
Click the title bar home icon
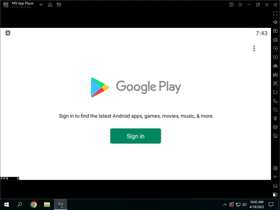[x=50, y=5]
